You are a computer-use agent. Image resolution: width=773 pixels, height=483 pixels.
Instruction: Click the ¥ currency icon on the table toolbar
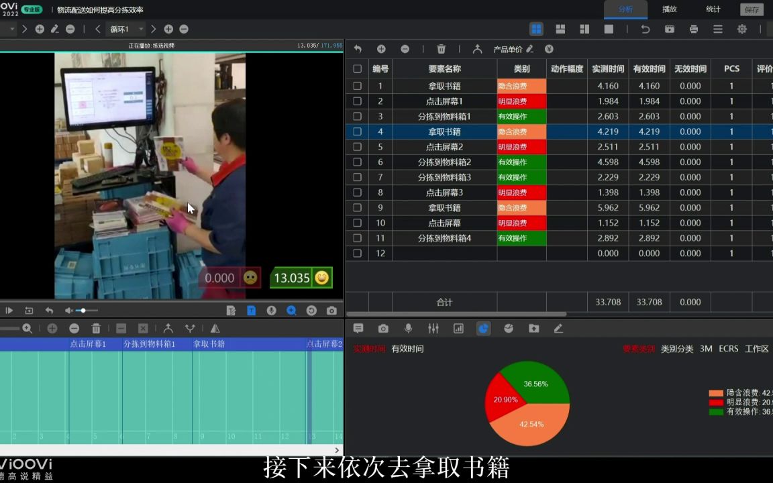(x=548, y=49)
